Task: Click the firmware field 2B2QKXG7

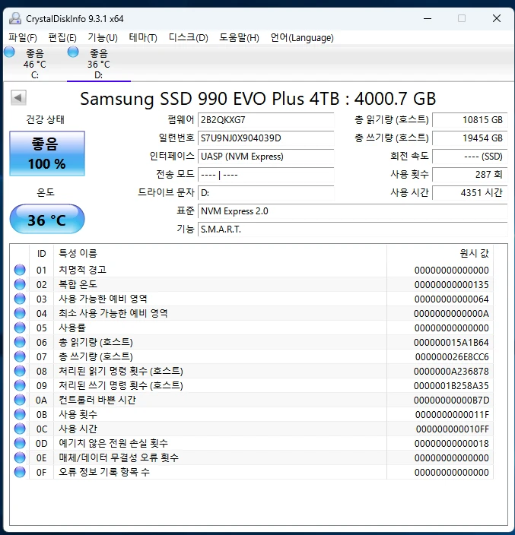Action: coord(266,120)
